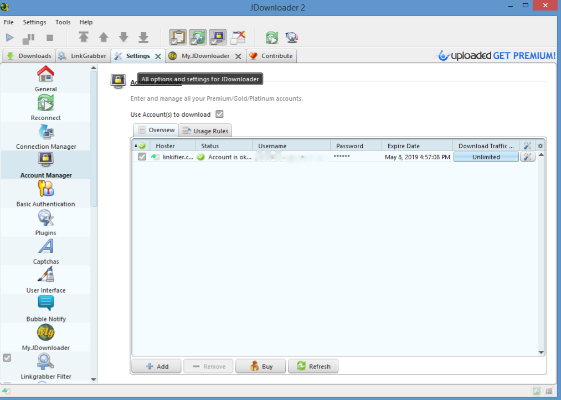Click the Unlimited traffic progress bar
Image resolution: width=561 pixels, height=400 pixels.
(x=486, y=157)
